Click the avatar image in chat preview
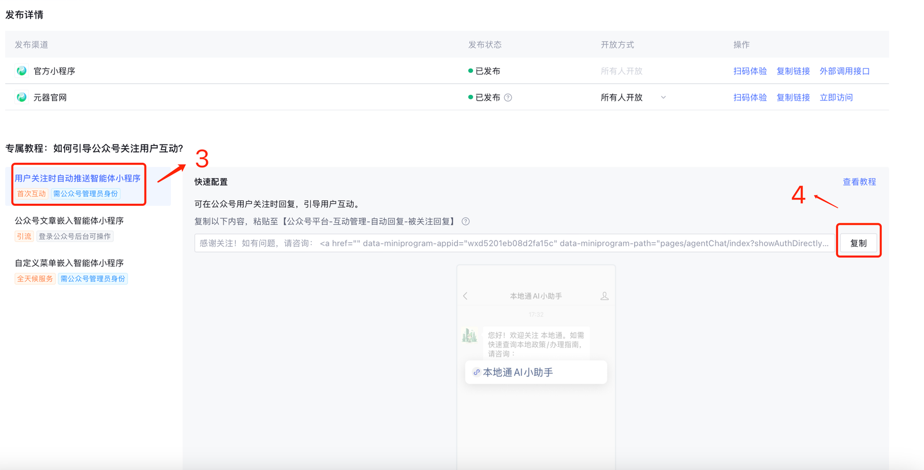Image resolution: width=924 pixels, height=470 pixels. click(470, 335)
